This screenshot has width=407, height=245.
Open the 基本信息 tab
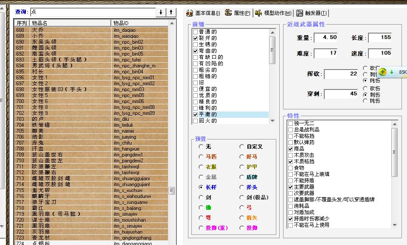[x=203, y=13]
